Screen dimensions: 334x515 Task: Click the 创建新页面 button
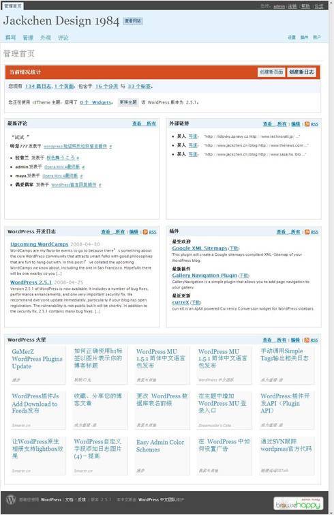pos(271,72)
